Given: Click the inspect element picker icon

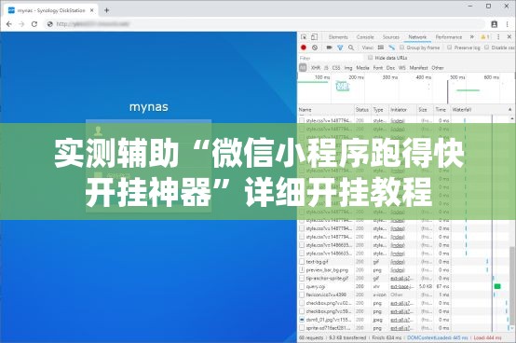Looking at the screenshot, I should point(304,37).
